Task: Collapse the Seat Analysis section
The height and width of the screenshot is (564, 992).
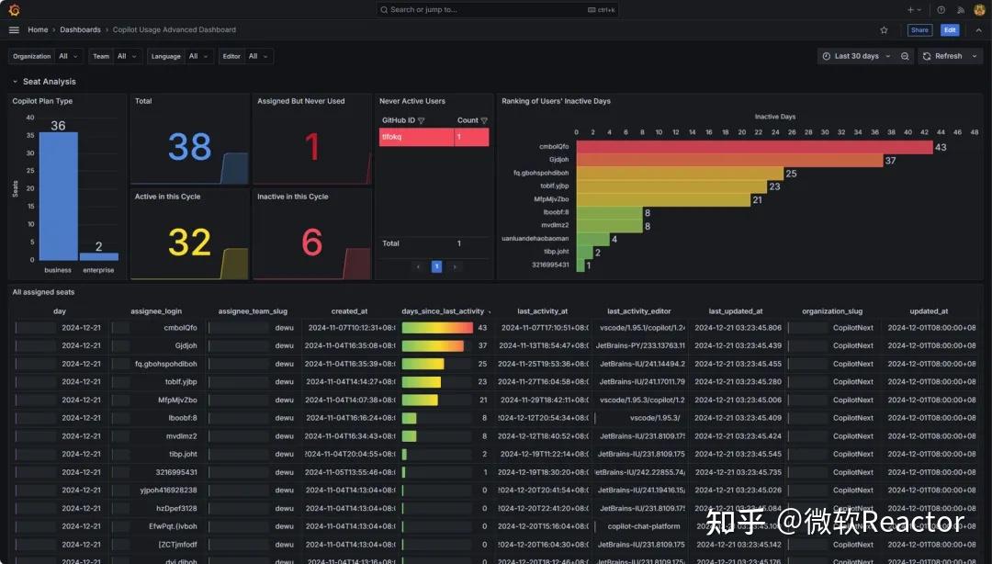Action: click(x=13, y=81)
